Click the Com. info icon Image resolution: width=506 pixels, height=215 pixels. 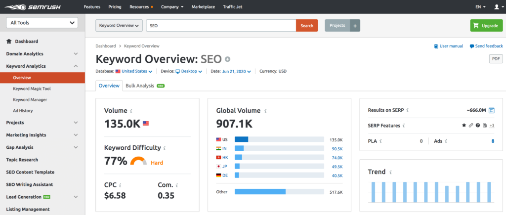tap(177, 185)
